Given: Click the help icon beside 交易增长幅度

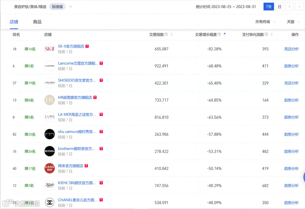Looking at the screenshot, I should 219,34.
